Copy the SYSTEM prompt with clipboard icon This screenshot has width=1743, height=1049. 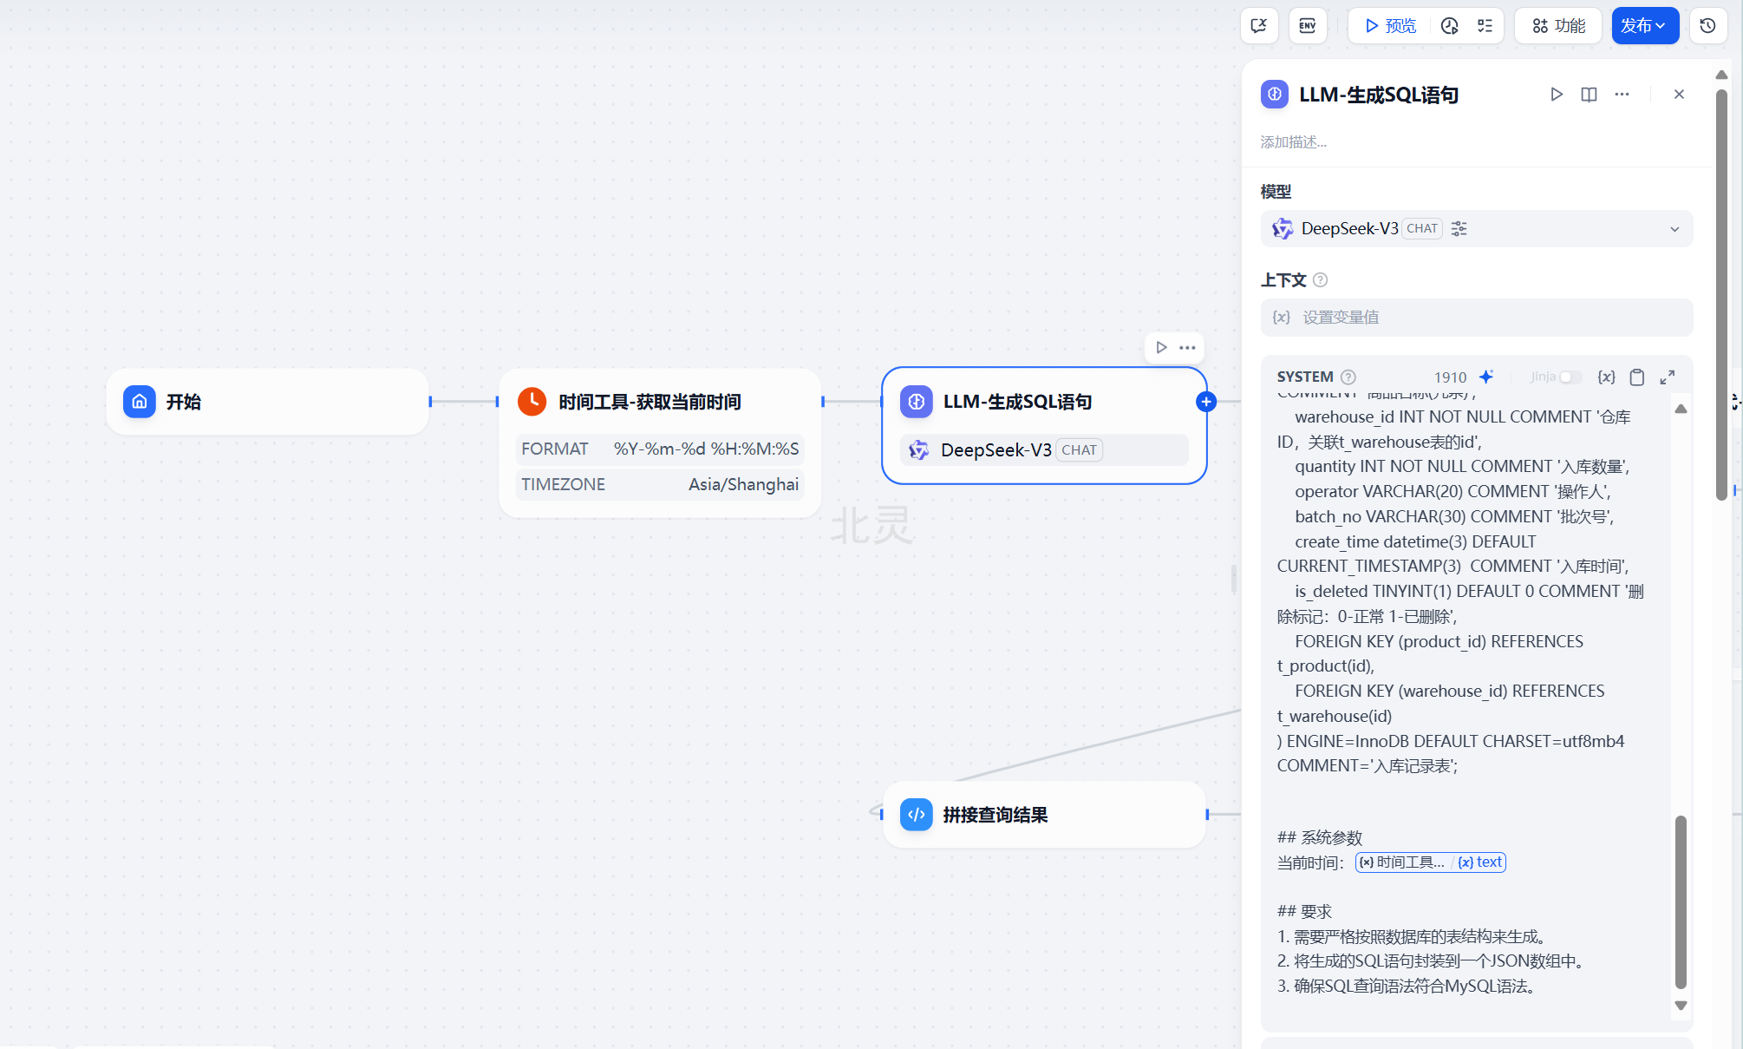(x=1636, y=377)
